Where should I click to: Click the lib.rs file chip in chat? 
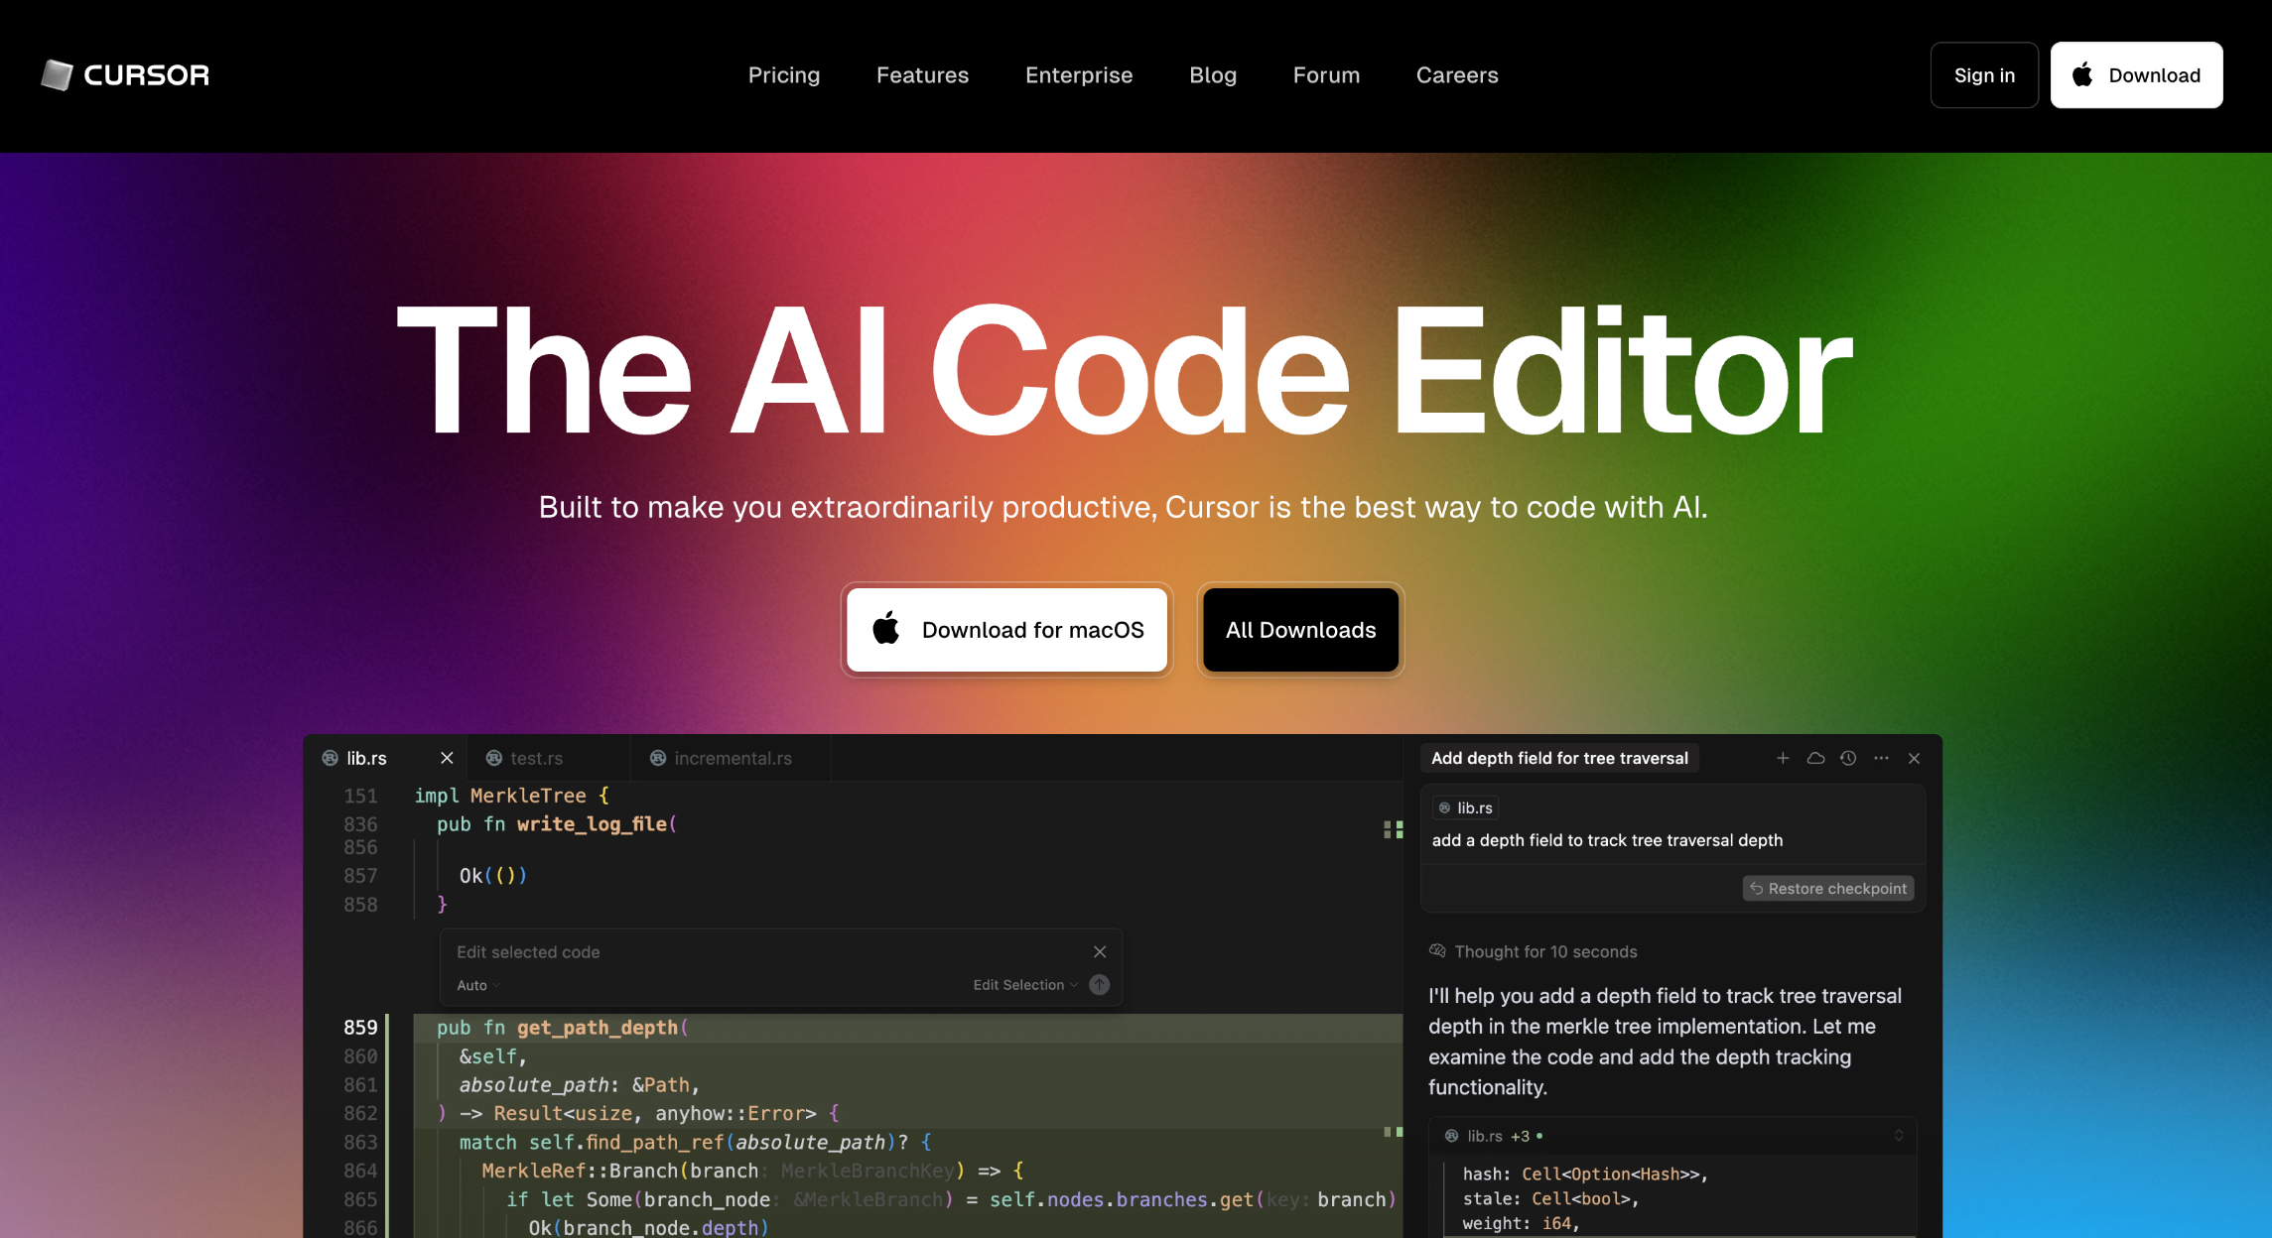(1466, 808)
